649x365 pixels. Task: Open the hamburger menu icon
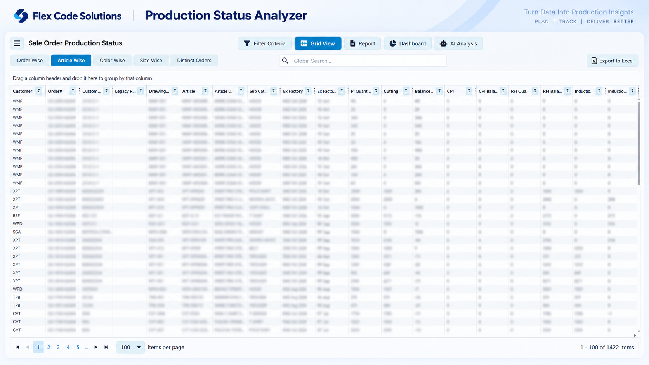17,43
